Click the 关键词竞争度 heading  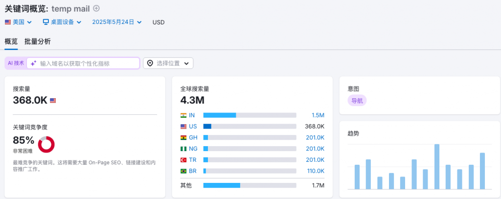30,127
